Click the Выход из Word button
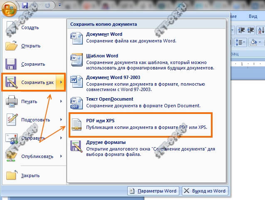This screenshot has width=265, height=200. click(205, 191)
